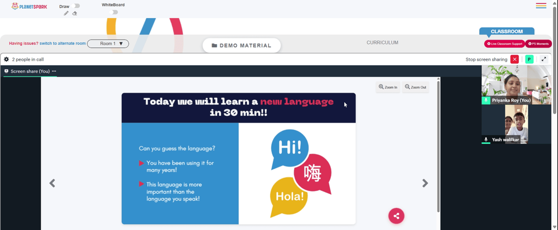
Task: Click the 'Stop screen sharing' label
Action: (x=487, y=60)
